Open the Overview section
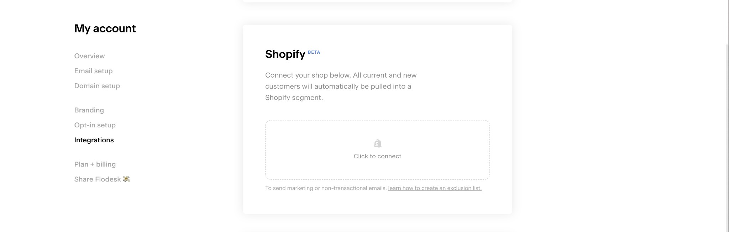Image resolution: width=729 pixels, height=232 pixels. click(x=89, y=56)
